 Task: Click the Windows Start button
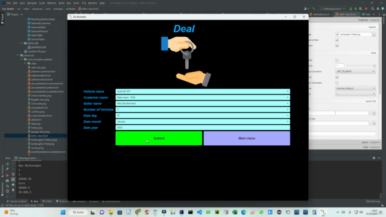pos(63,212)
